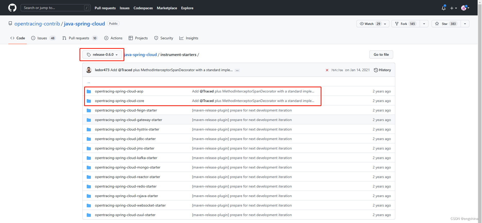Open the ledor473 author name link

(x=102, y=70)
